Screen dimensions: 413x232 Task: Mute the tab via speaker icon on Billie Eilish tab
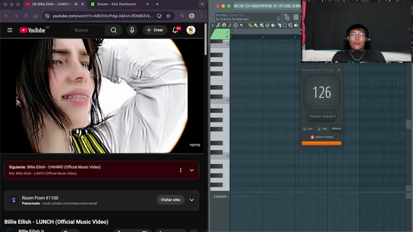coord(76,4)
